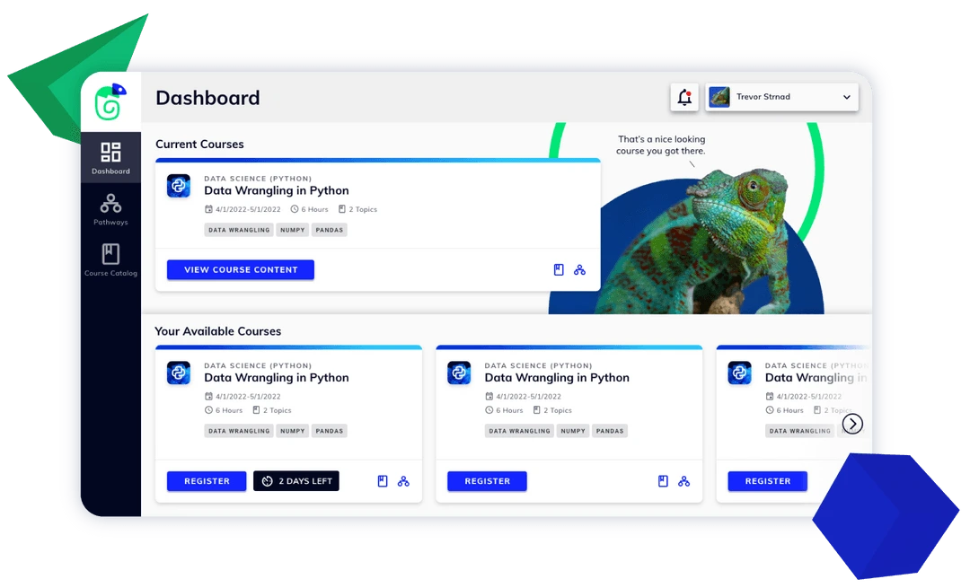The height and width of the screenshot is (588, 970).
Task: Click the Your Available Courses heading
Action: tap(217, 331)
